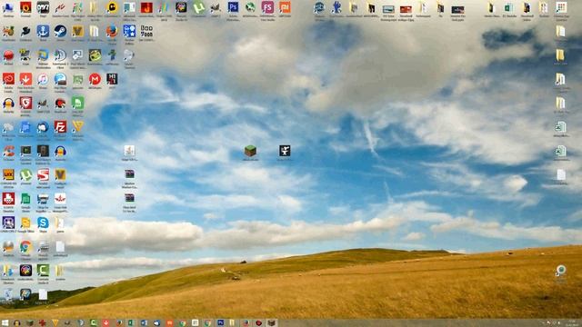Select the Photoshop Ps desktop icon
Viewport: 582px width, 327px height.
(233, 6)
